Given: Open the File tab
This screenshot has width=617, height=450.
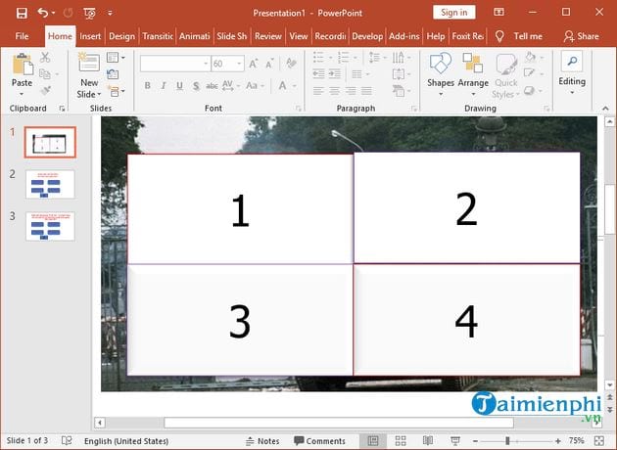Looking at the screenshot, I should pos(22,36).
